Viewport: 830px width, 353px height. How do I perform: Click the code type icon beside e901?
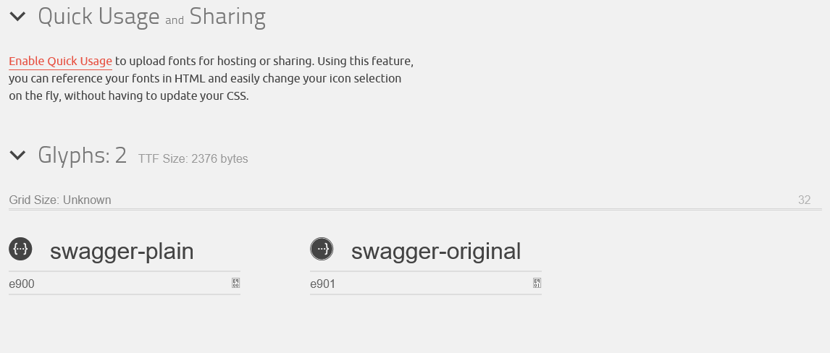pyautogui.click(x=537, y=284)
